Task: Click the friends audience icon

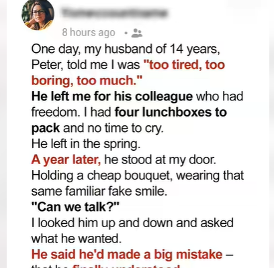Action: (x=137, y=33)
